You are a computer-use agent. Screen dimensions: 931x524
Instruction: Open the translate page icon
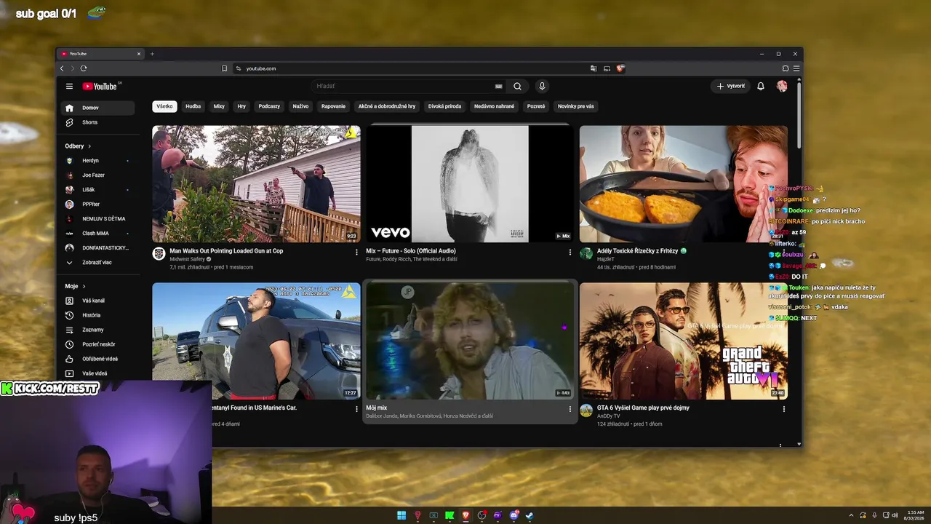click(x=594, y=68)
